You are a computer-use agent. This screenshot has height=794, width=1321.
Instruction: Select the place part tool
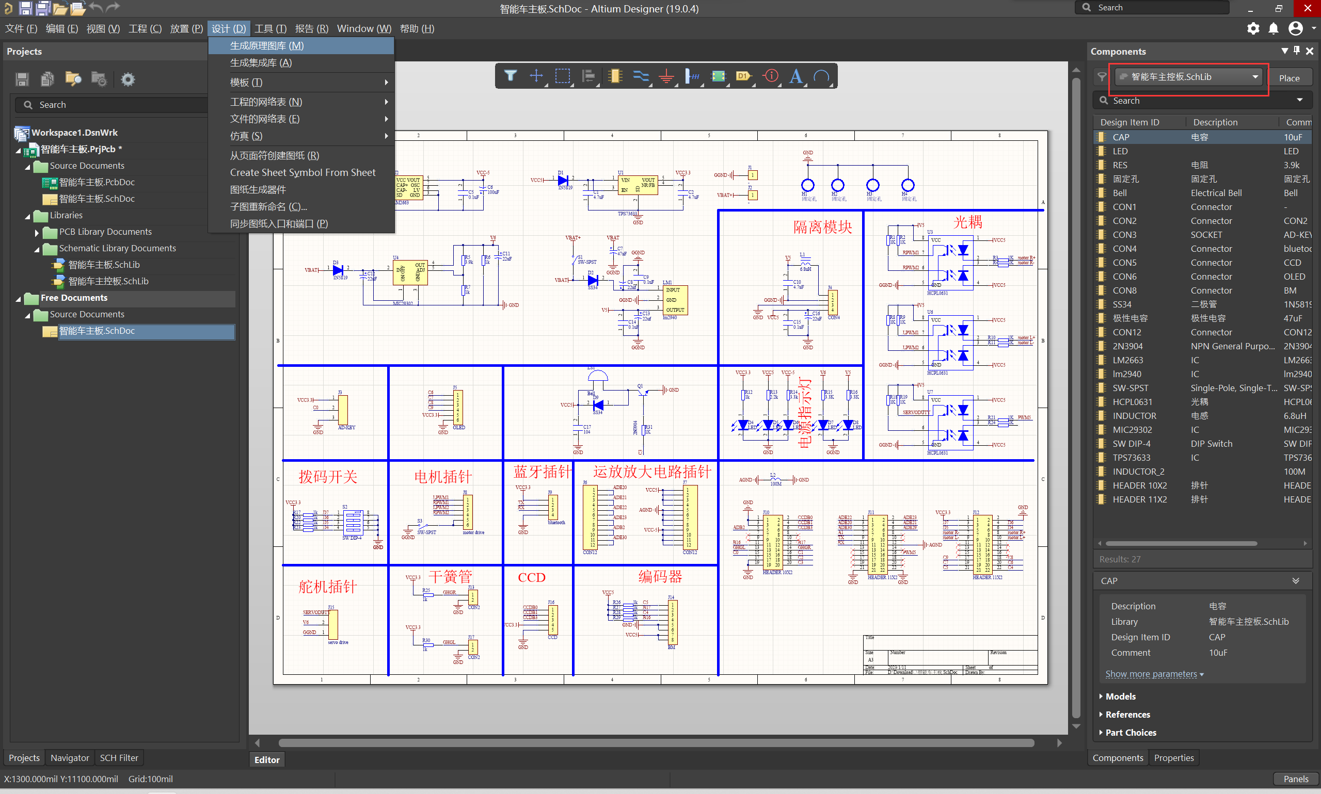[615, 76]
